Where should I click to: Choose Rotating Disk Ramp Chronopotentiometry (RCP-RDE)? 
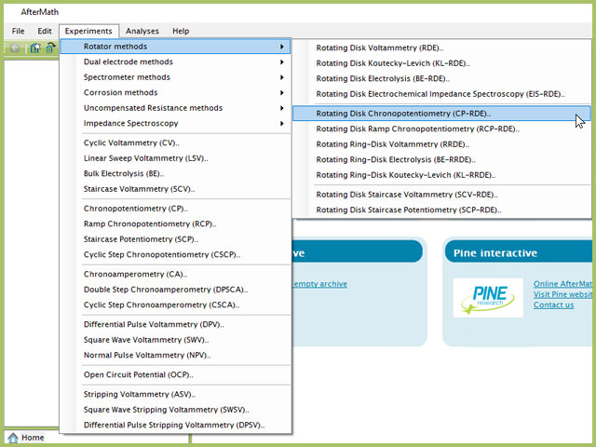point(442,129)
